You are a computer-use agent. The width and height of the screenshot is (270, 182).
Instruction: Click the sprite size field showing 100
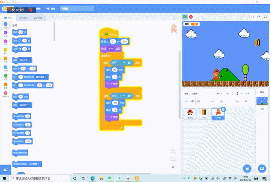(221, 101)
